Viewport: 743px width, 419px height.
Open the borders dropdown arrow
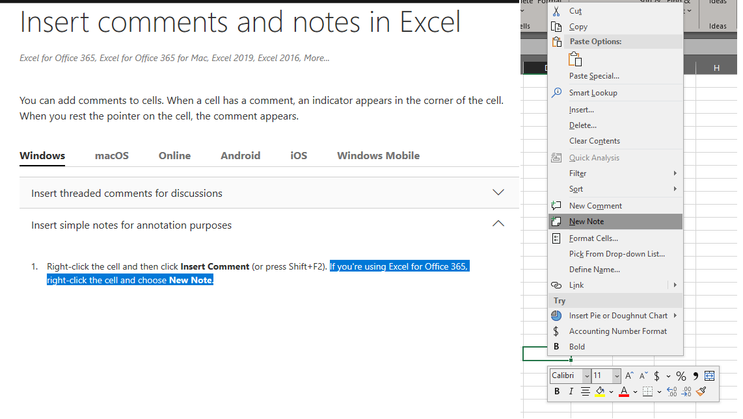pyautogui.click(x=659, y=392)
